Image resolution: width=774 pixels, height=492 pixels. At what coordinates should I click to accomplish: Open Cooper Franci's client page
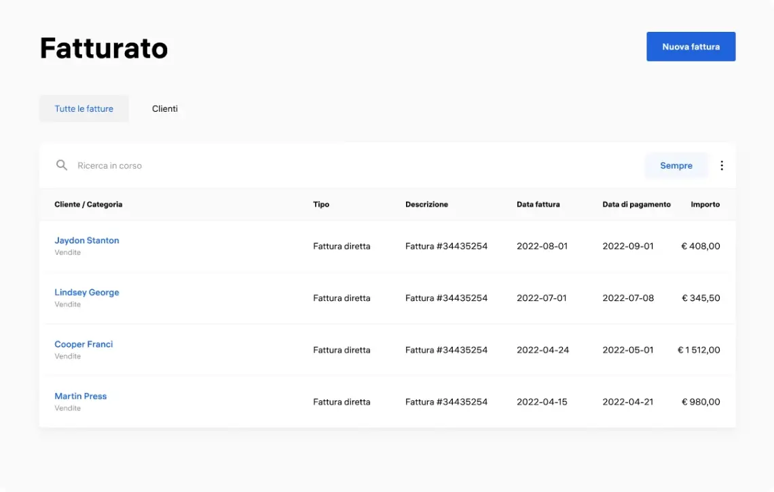coord(84,344)
